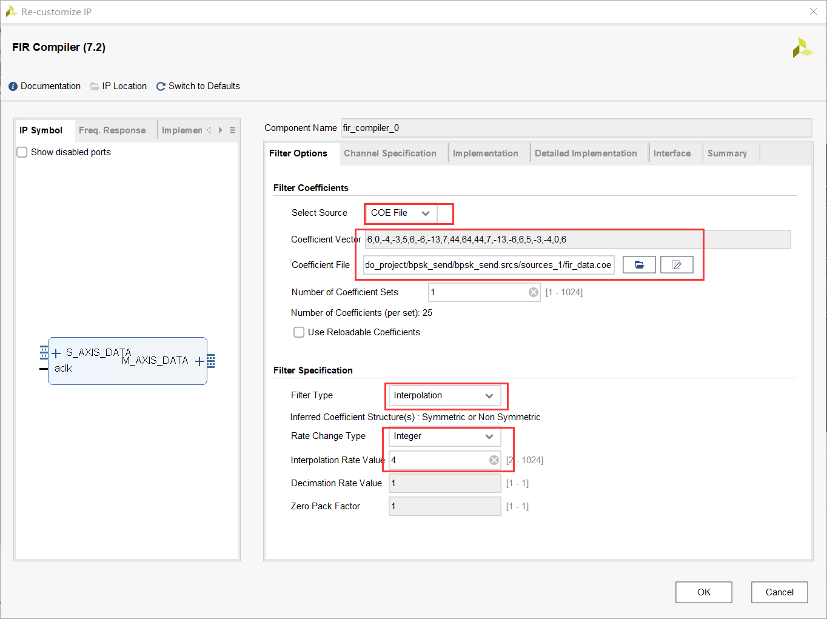Click the Coefficient File path field
The image size is (827, 619).
[x=488, y=265]
